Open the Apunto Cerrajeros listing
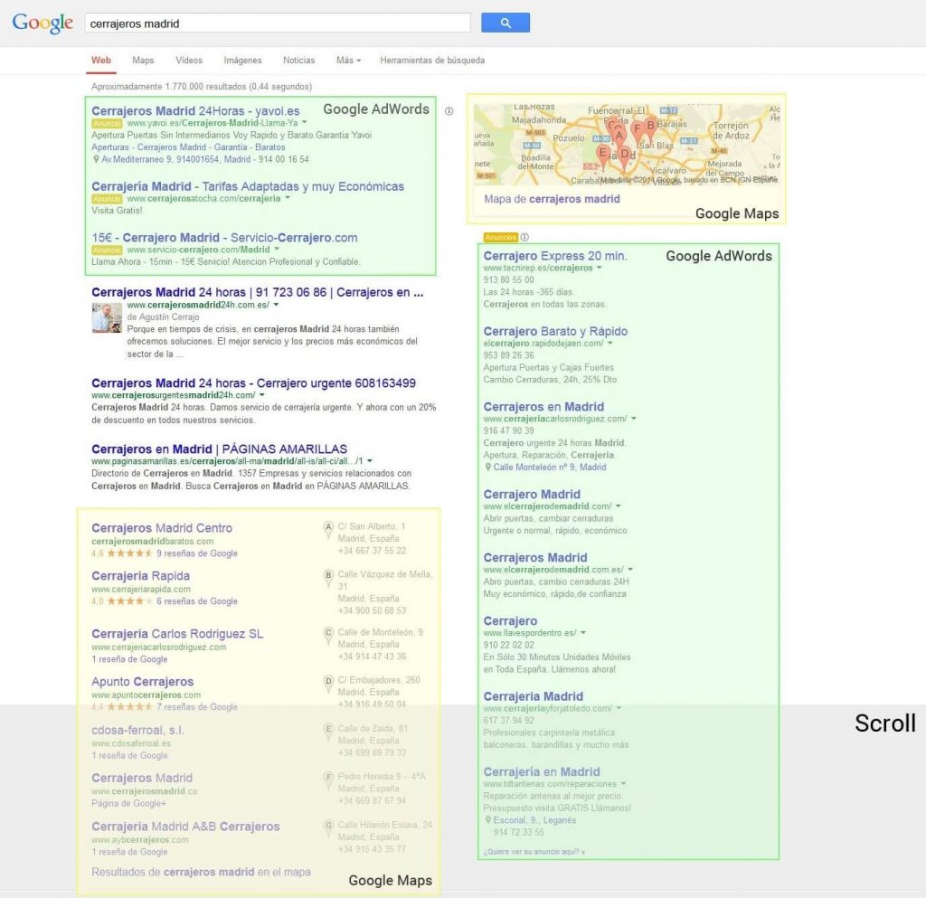Viewport: 926px width, 898px height. point(142,681)
